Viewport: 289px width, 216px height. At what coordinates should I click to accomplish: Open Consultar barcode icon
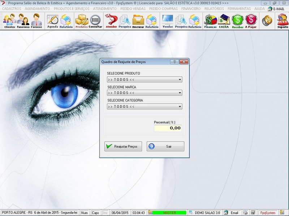[x=95, y=21]
